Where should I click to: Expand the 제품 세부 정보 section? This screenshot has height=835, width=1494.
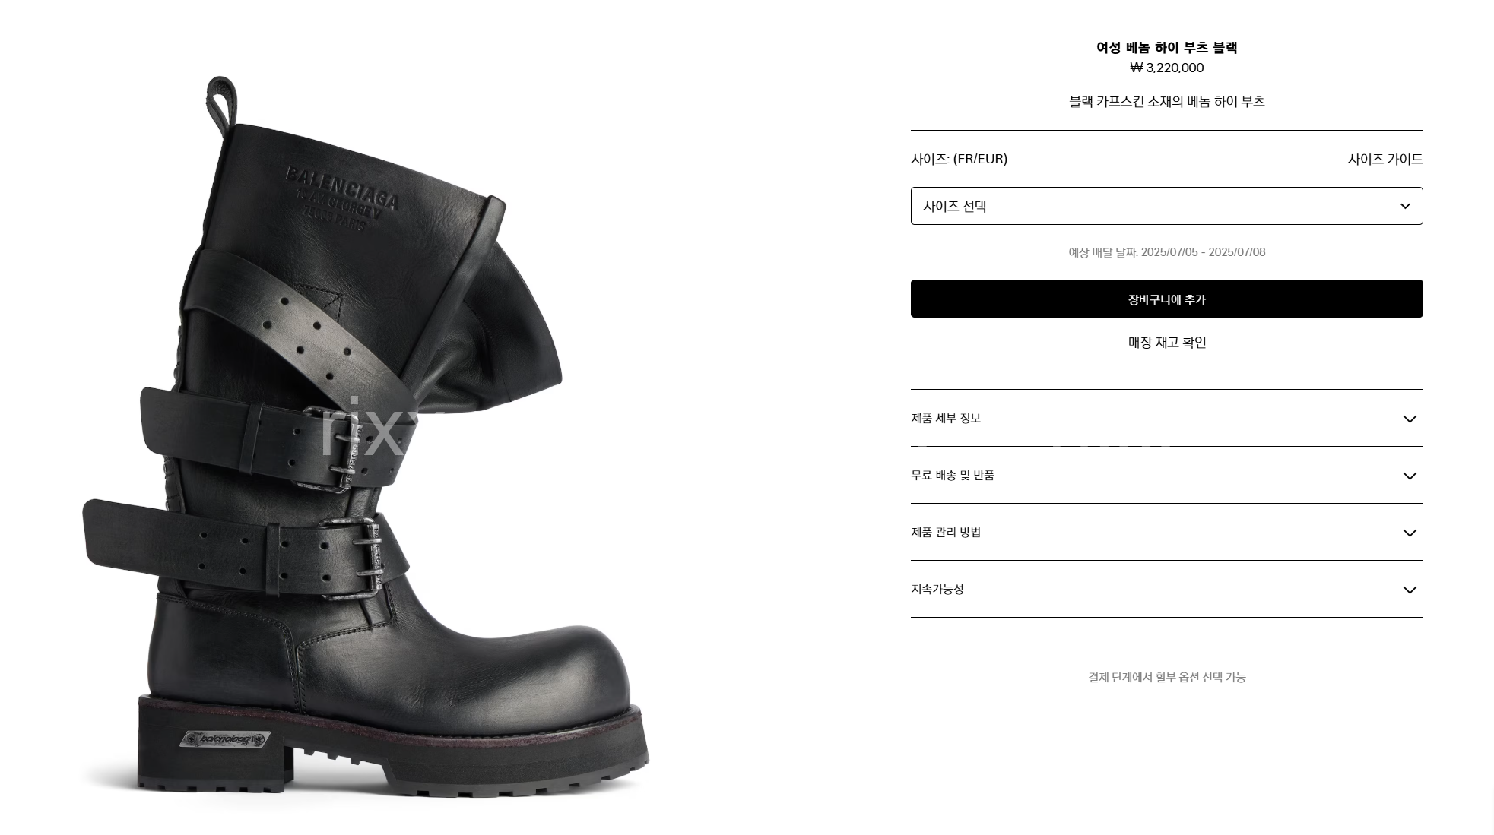[x=1166, y=419]
